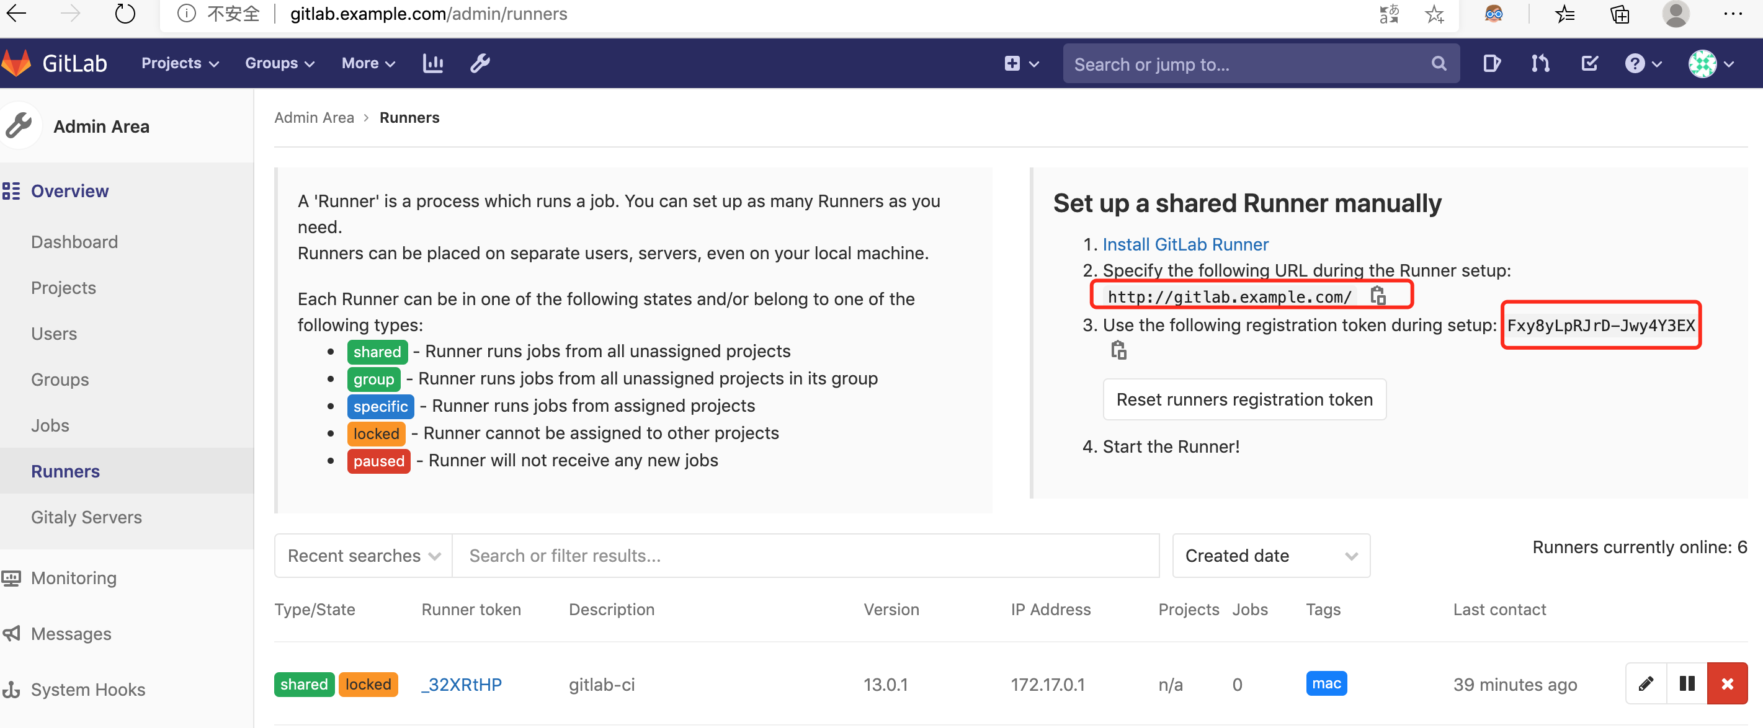Open browser settings and more menu
The width and height of the screenshot is (1763, 728).
(x=1733, y=14)
